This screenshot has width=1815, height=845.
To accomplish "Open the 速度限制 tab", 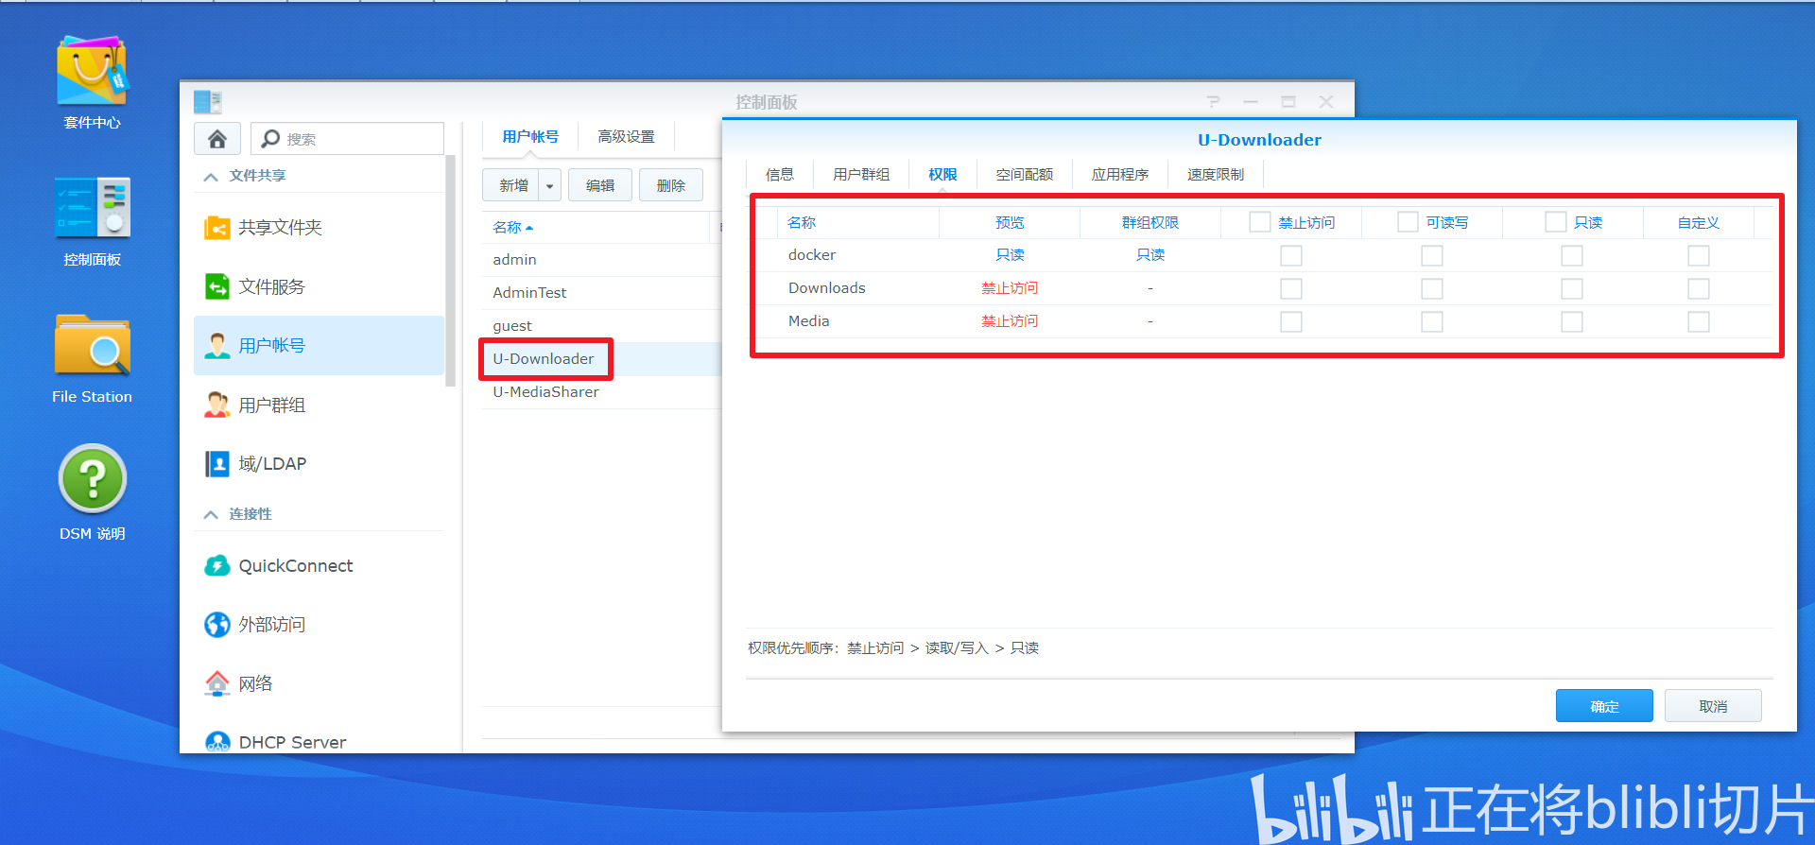I will (1216, 175).
